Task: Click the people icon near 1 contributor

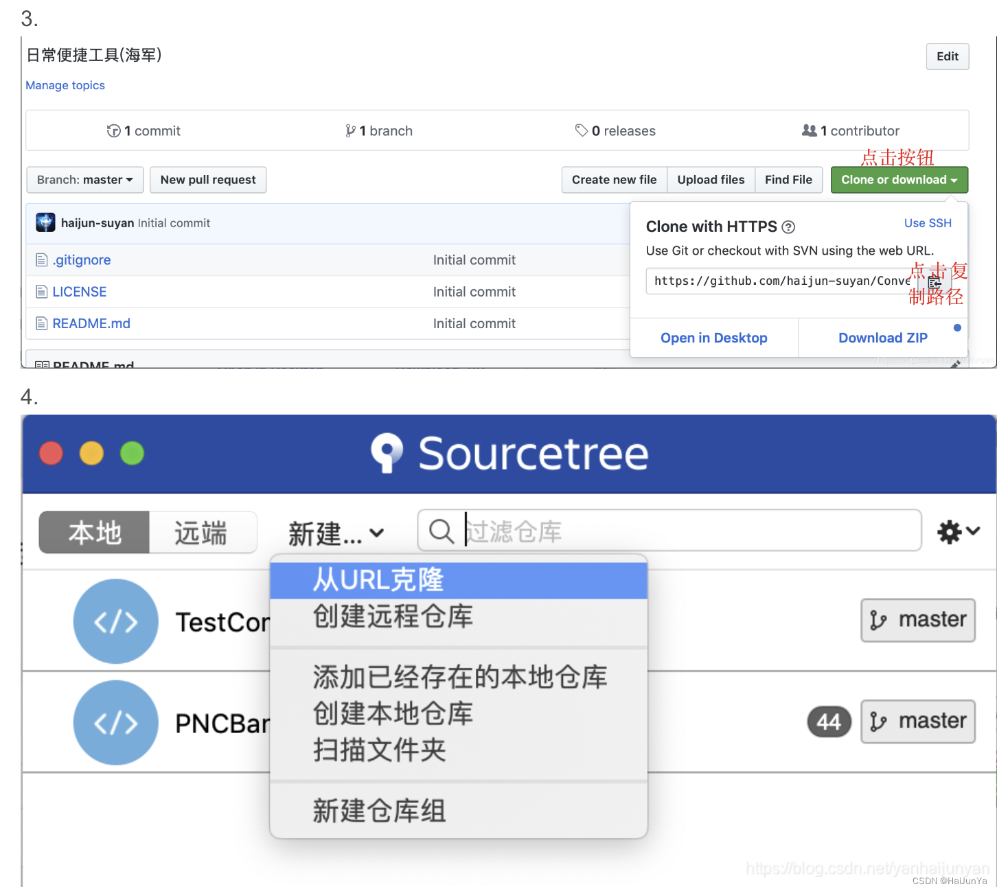Action: click(x=810, y=130)
